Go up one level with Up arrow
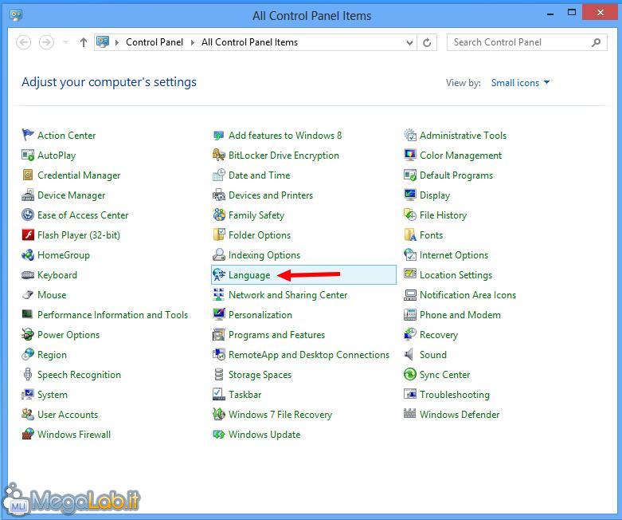The image size is (622, 520). click(84, 42)
